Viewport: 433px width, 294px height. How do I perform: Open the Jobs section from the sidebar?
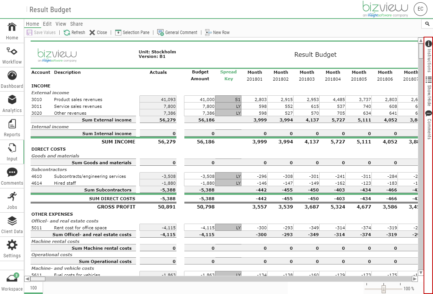click(x=12, y=201)
